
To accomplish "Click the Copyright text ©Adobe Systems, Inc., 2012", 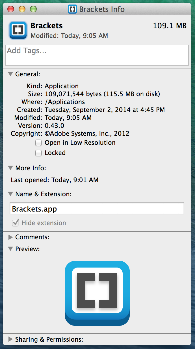I will pos(87,133).
